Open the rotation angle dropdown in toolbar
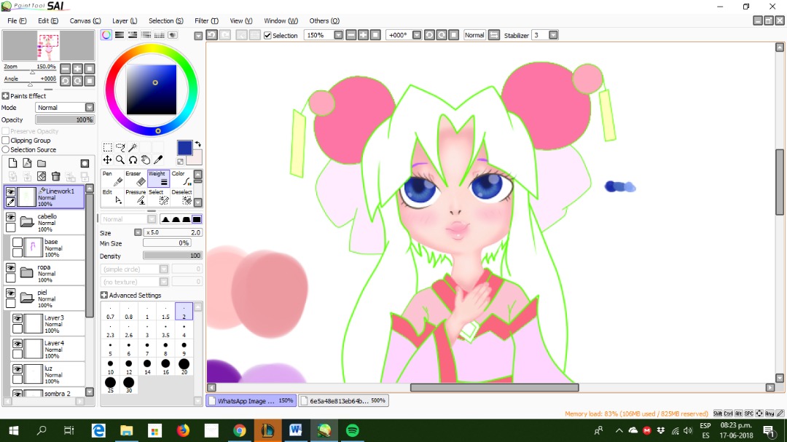Viewport: 787px width, 442px height. (x=417, y=35)
